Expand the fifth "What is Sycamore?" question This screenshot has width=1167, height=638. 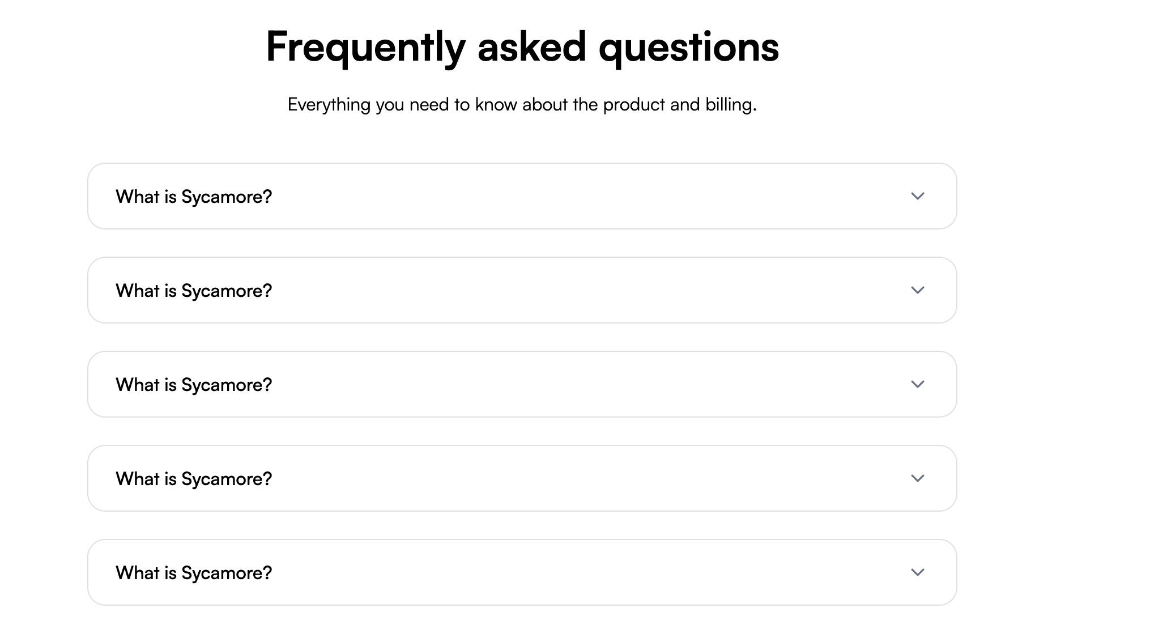pyautogui.click(x=194, y=573)
